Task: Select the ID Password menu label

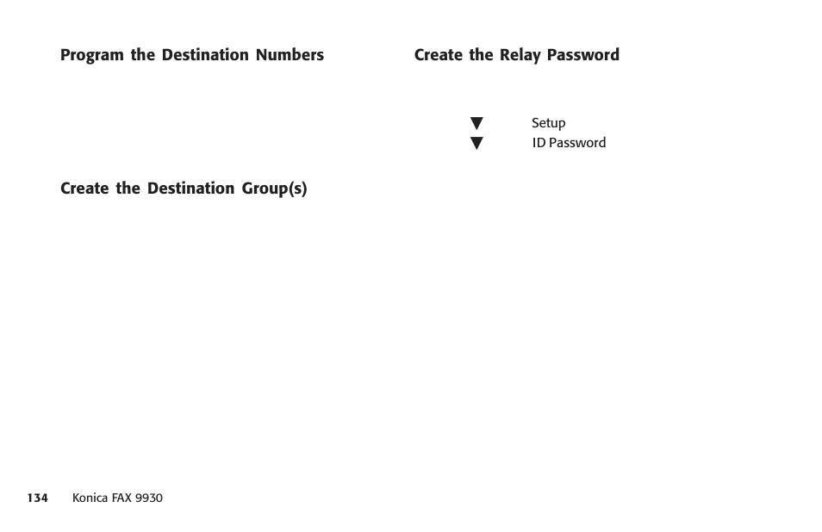Action: [569, 143]
